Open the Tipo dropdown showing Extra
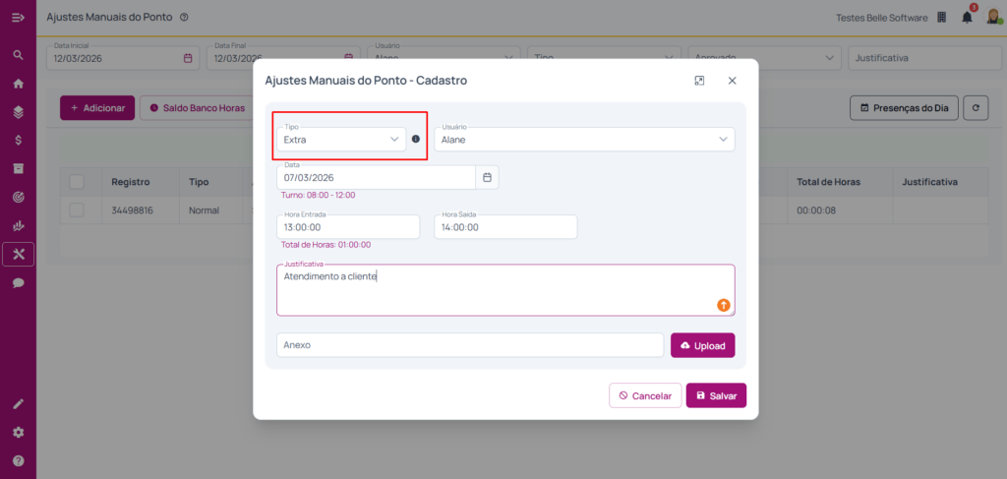The image size is (1007, 479). pyautogui.click(x=340, y=139)
